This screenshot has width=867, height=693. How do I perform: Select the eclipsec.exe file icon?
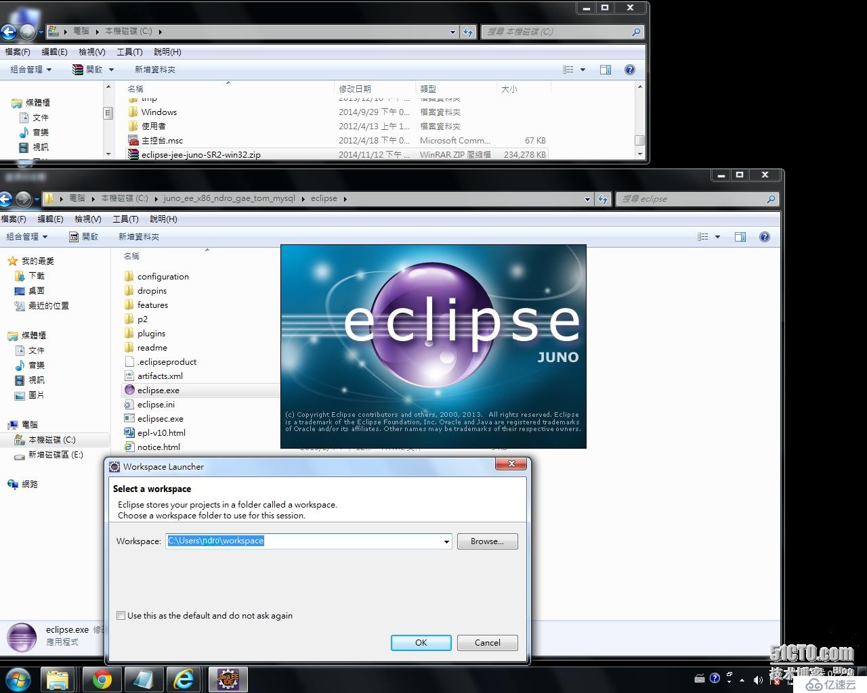[129, 419]
